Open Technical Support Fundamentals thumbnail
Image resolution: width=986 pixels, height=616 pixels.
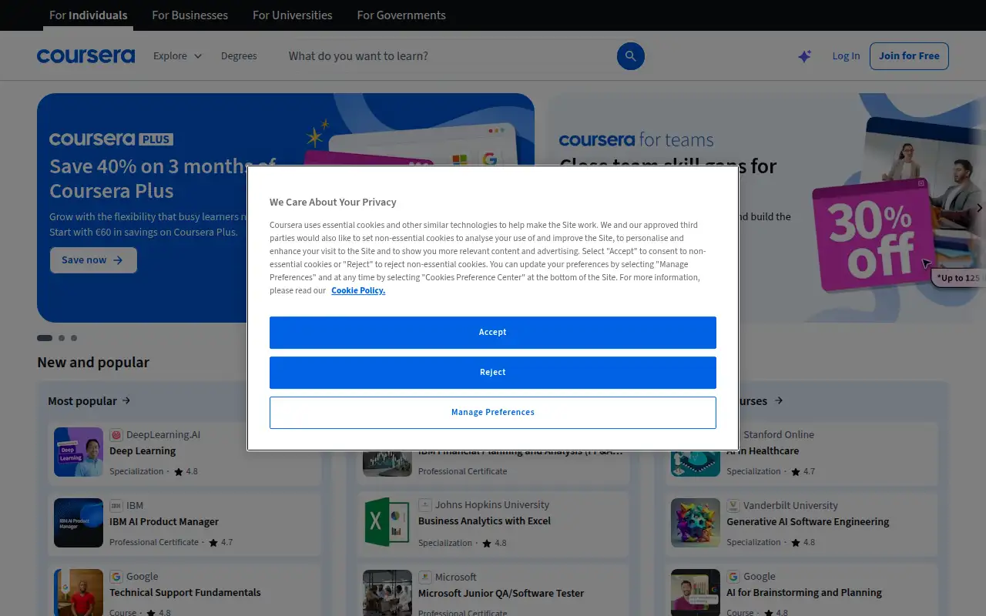coord(79,592)
